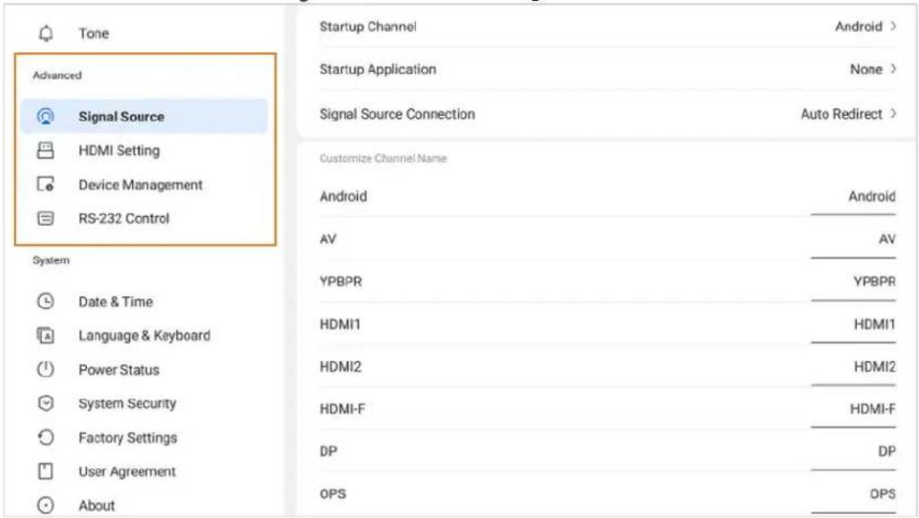
Task: Click the Advanced section heading
Action: click(57, 75)
